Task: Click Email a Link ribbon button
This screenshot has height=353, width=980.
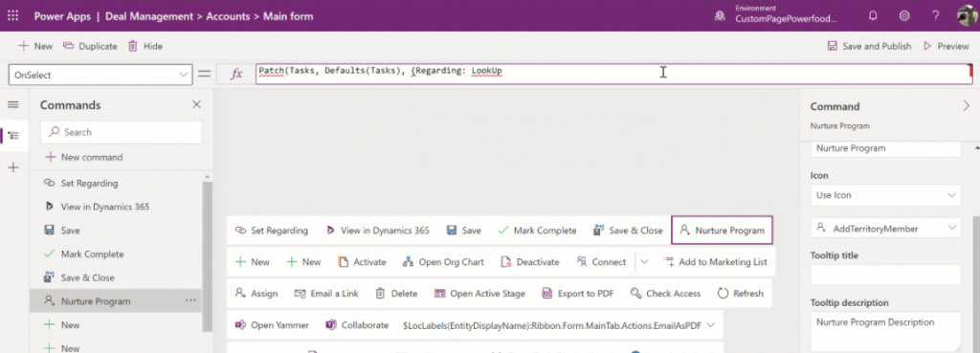Action: click(327, 294)
